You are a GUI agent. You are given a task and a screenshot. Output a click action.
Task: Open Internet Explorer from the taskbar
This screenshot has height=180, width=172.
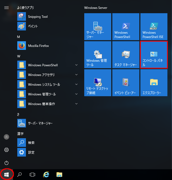click(46, 175)
